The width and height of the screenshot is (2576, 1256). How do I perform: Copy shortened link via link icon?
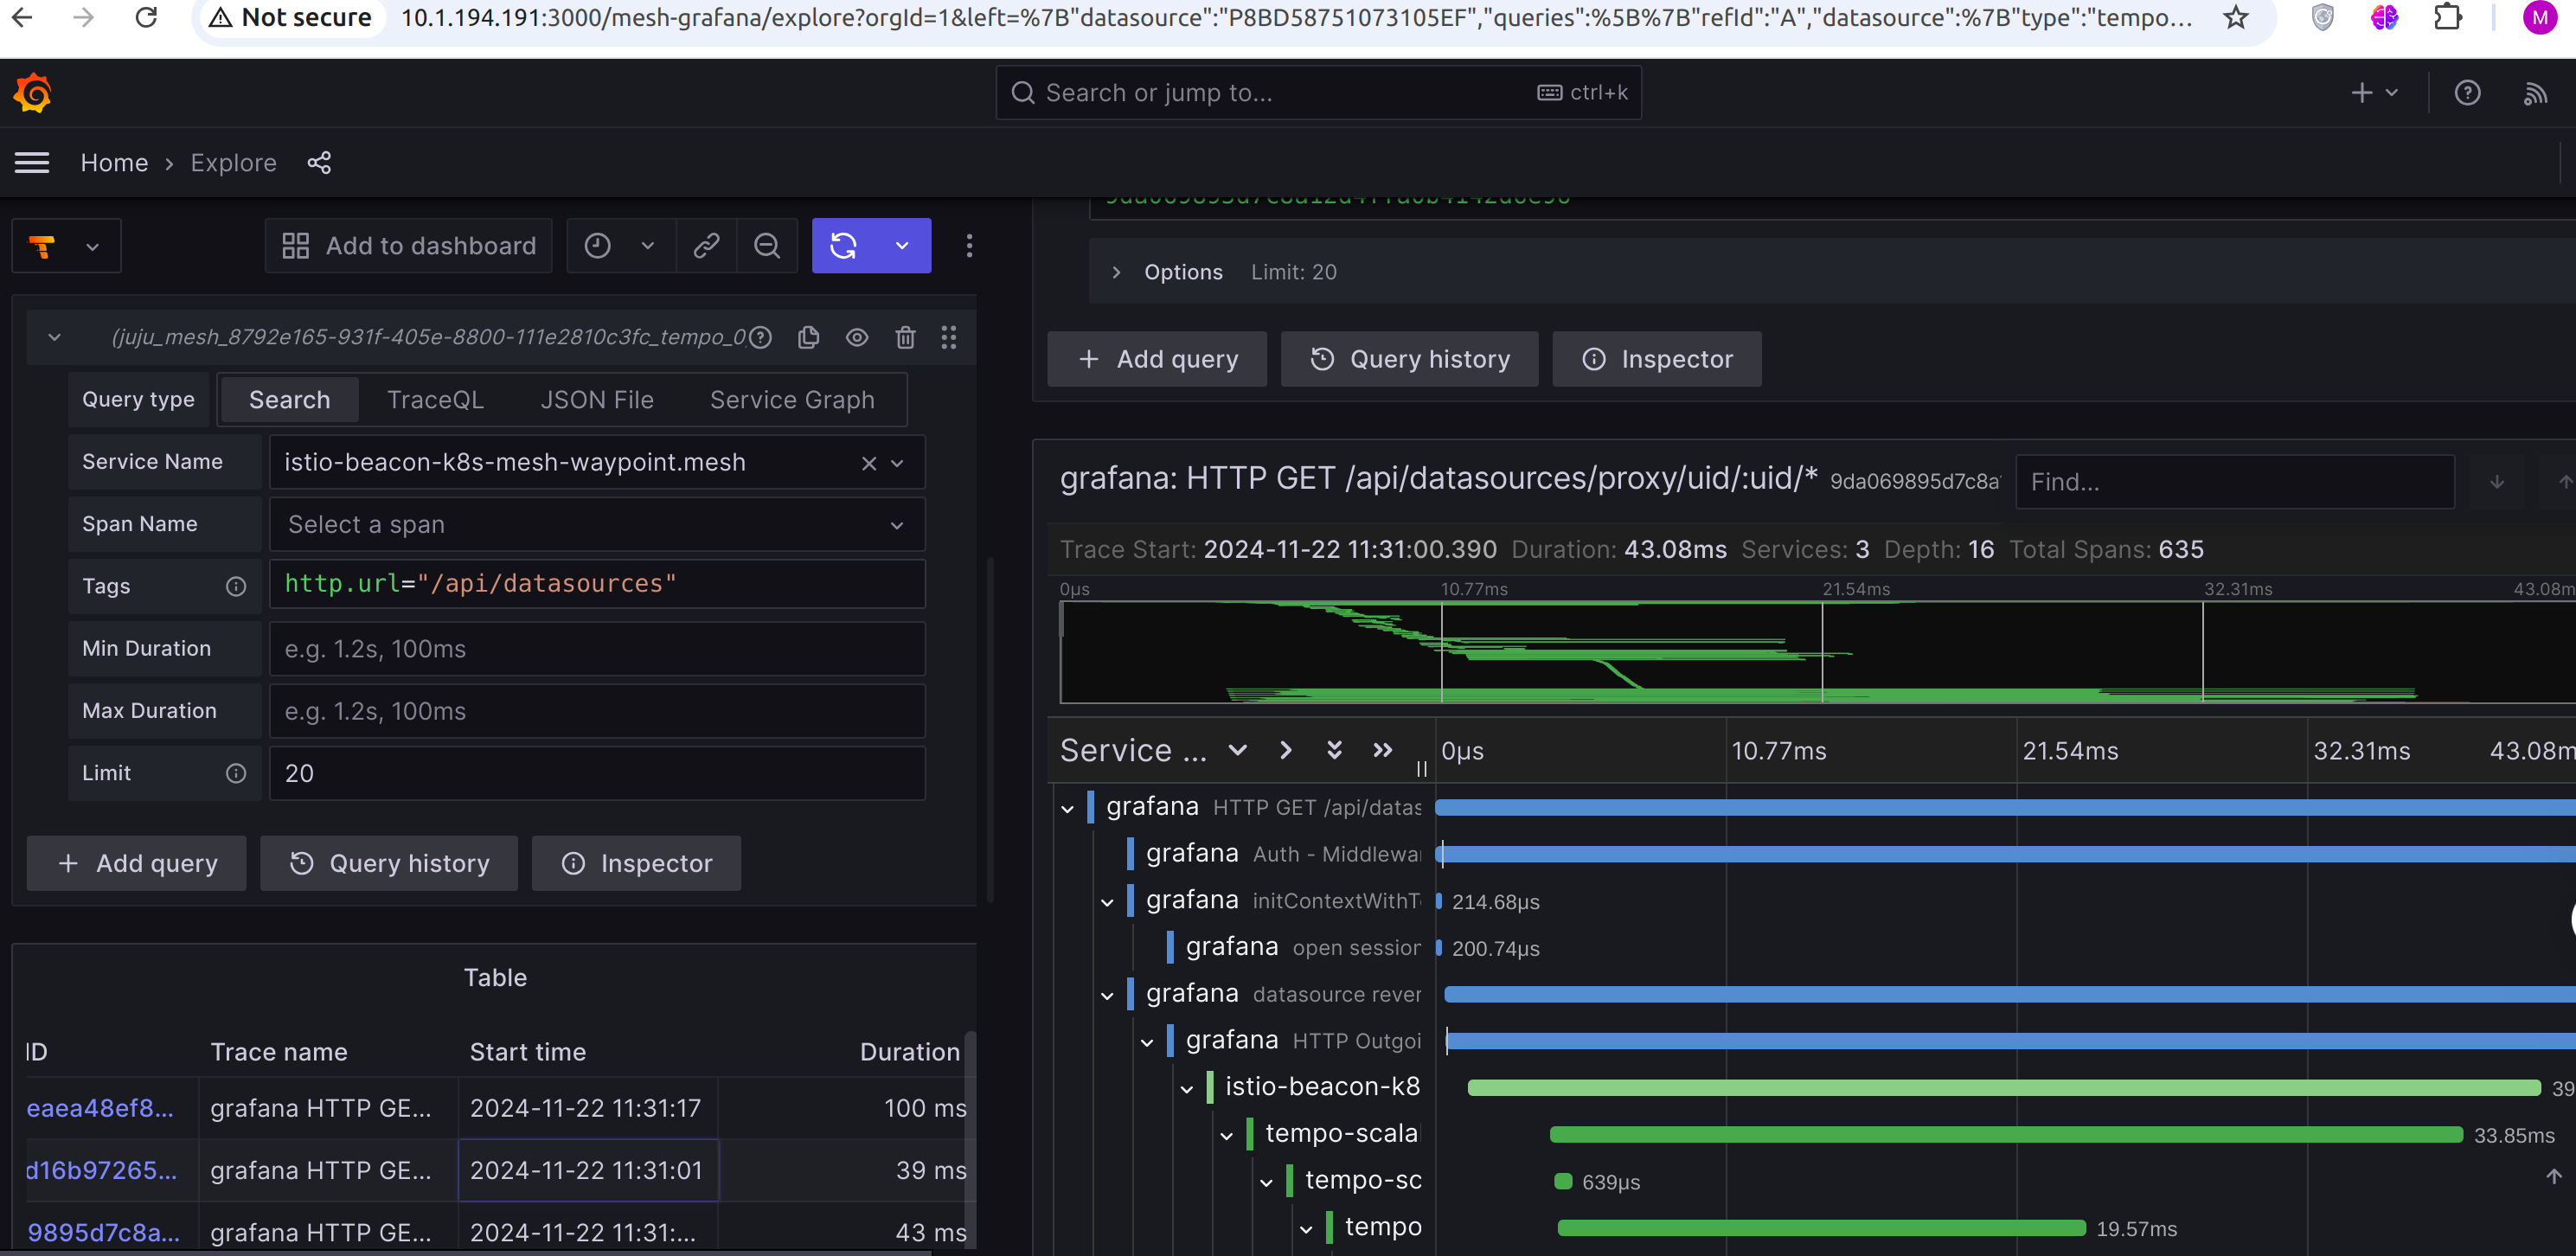[x=707, y=246]
